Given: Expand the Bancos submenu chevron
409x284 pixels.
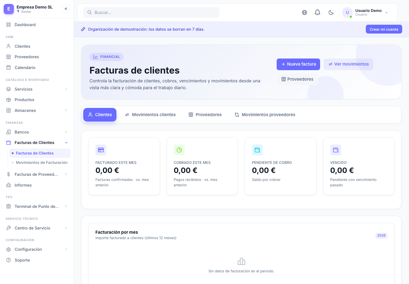Looking at the screenshot, I should pos(66,132).
